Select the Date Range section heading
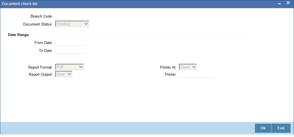The width and height of the screenshot is (294, 137). pyautogui.click(x=18, y=35)
